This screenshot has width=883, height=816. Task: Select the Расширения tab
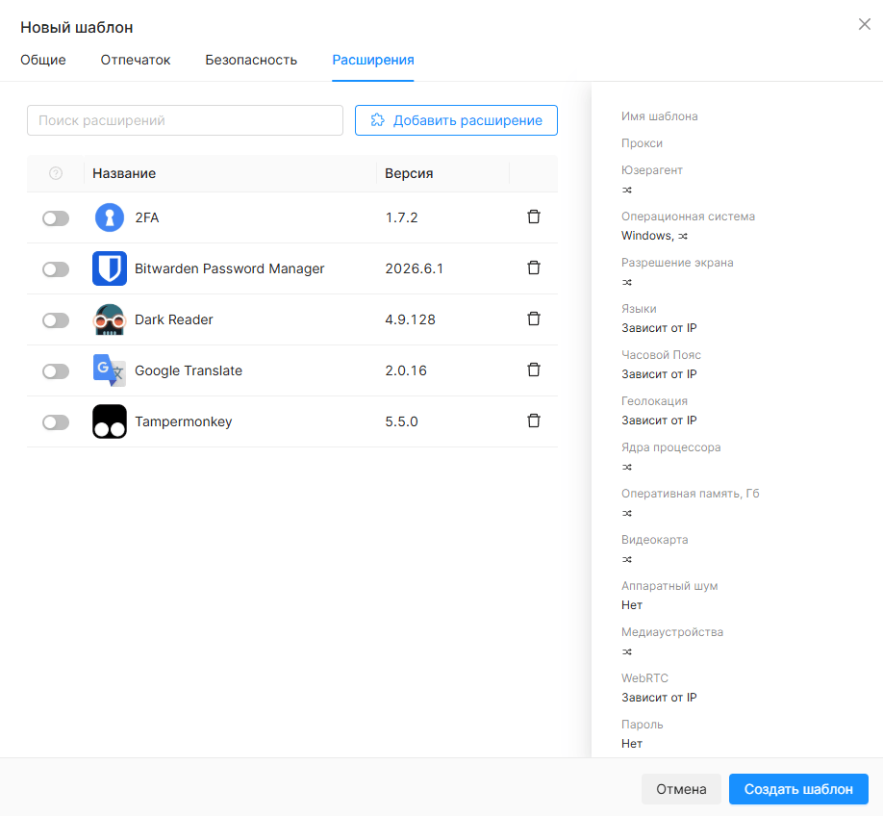coord(373,60)
